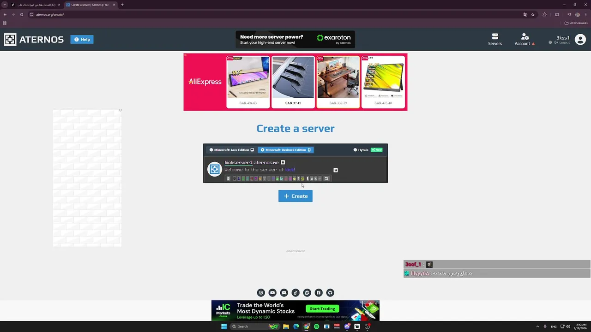Open a new browser tab
This screenshot has width=591, height=332.
click(x=122, y=5)
